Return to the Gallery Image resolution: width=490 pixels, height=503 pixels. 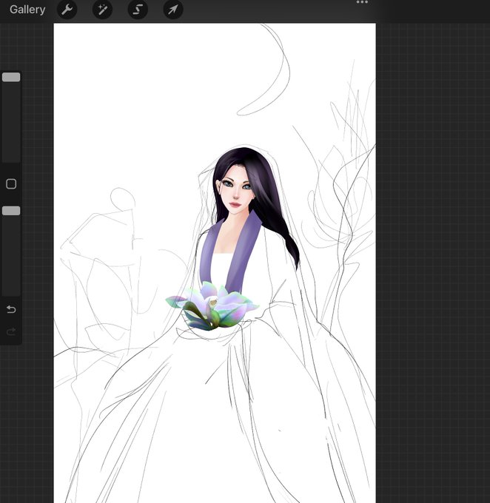pos(27,10)
